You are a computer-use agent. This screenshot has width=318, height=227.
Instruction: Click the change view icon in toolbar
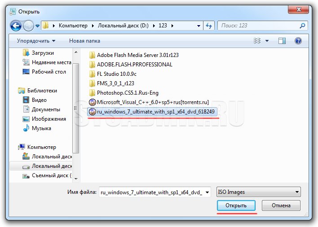pos(257,41)
